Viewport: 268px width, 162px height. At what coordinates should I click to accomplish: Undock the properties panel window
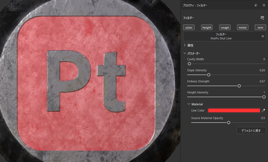coord(256,5)
